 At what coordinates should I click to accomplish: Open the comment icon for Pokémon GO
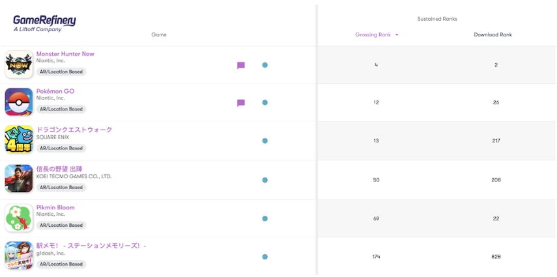[241, 103]
